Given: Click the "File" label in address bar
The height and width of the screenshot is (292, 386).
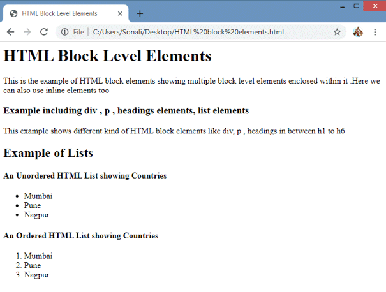Looking at the screenshot, I should 78,32.
